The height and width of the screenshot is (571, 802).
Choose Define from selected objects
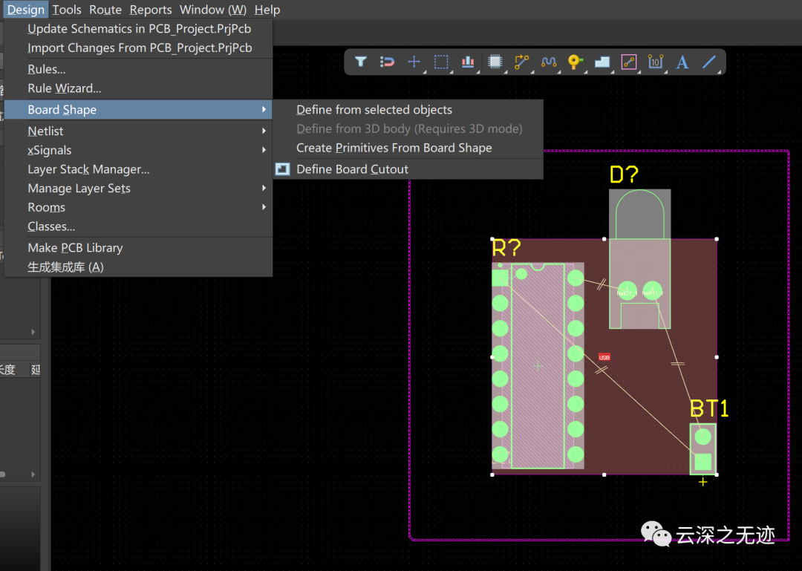pyautogui.click(x=408, y=109)
